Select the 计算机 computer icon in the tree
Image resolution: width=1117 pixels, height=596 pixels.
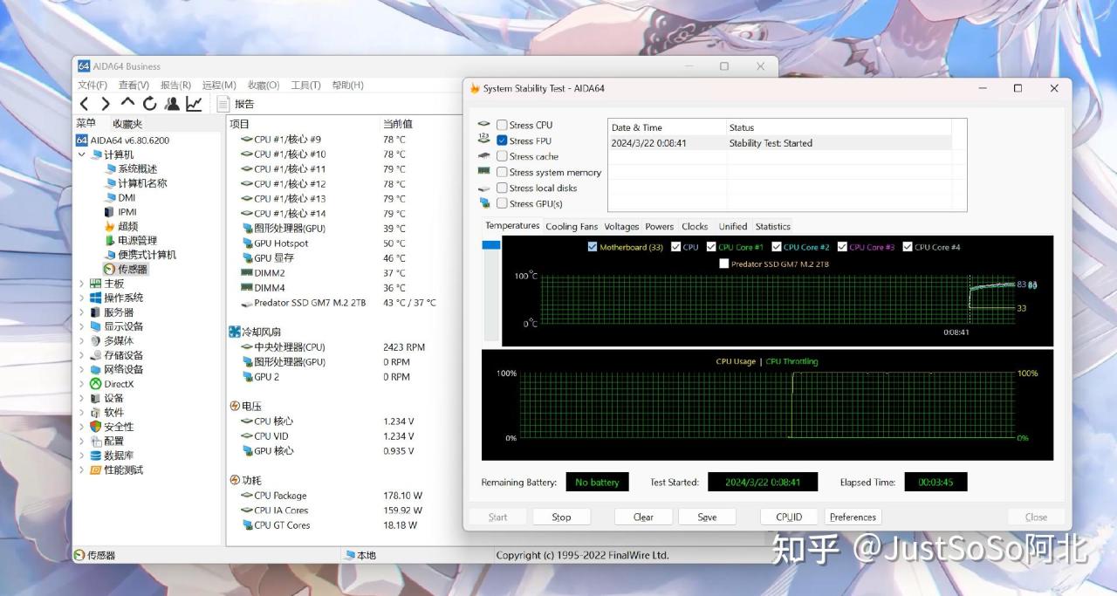tap(96, 154)
